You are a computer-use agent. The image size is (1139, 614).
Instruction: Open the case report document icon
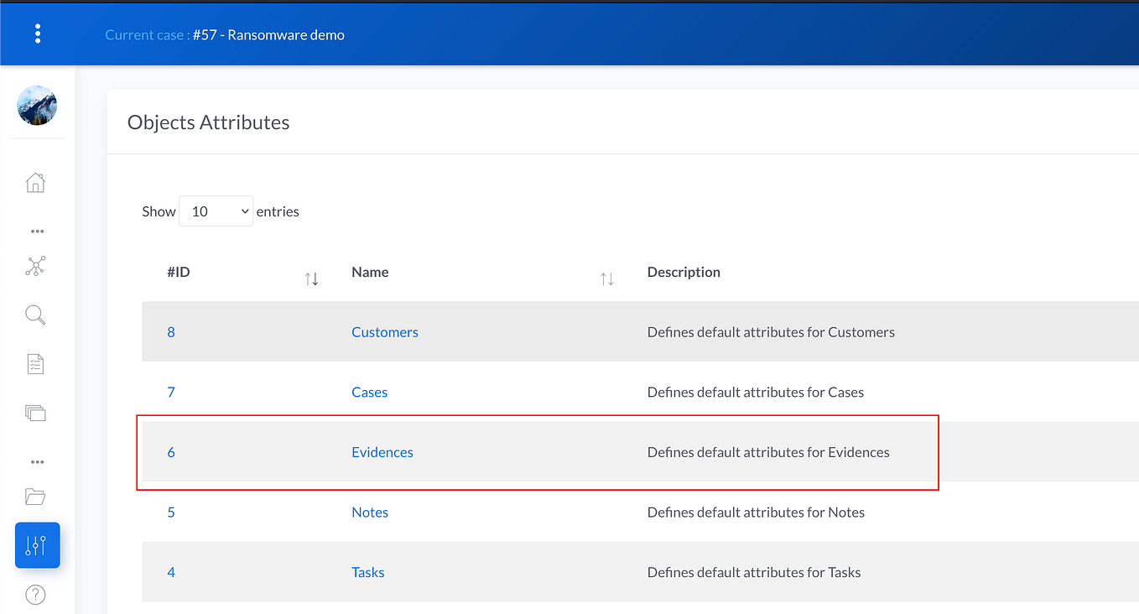coord(35,363)
